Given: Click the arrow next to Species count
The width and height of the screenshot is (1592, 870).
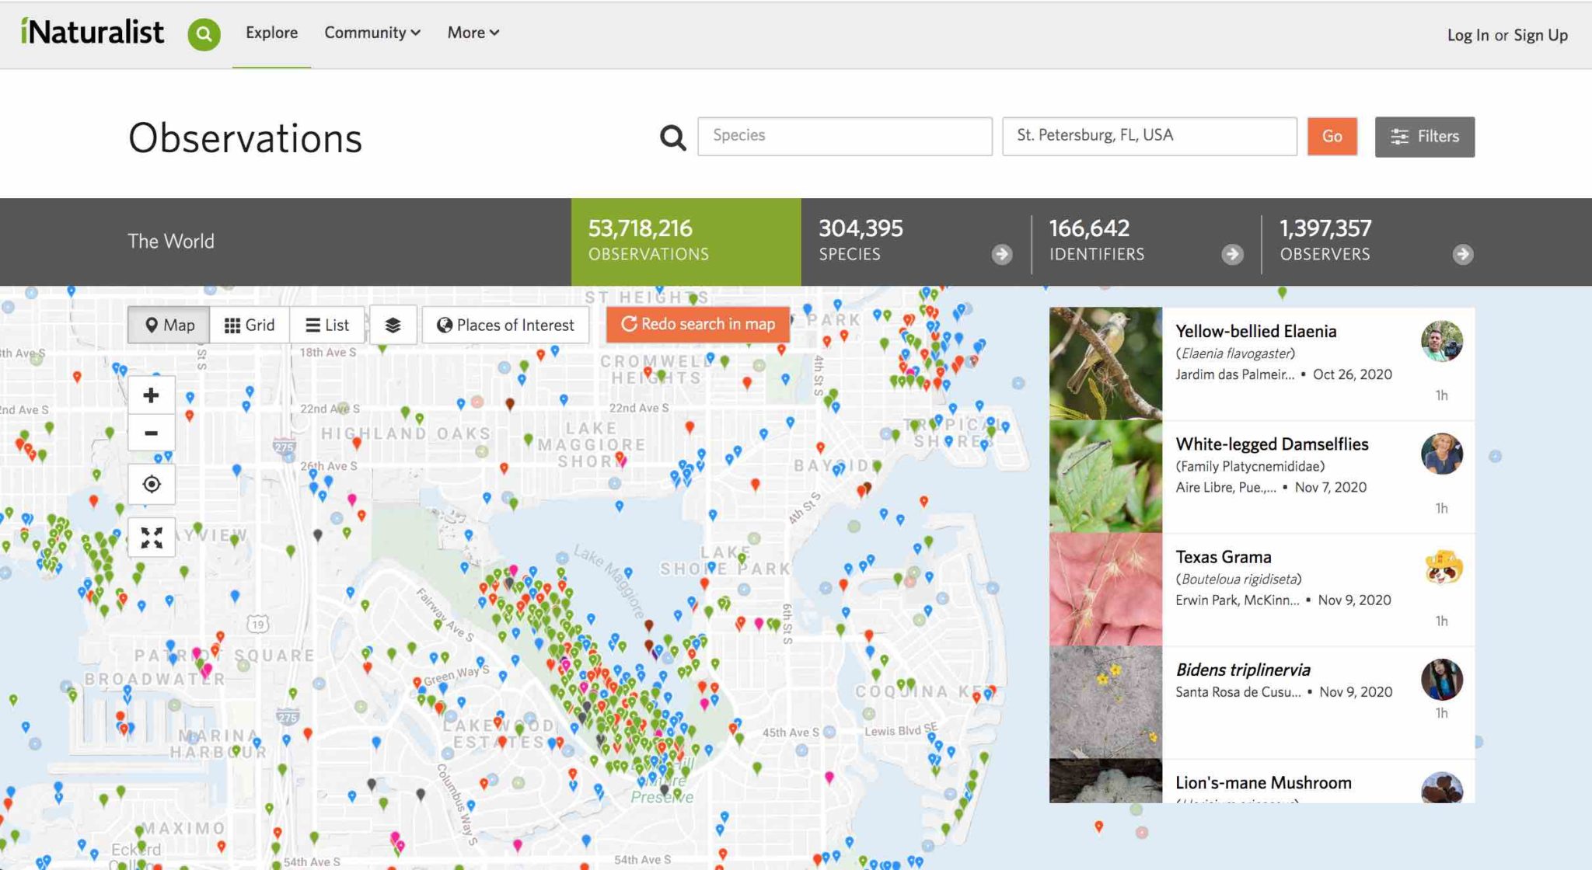Looking at the screenshot, I should pos(1002,254).
